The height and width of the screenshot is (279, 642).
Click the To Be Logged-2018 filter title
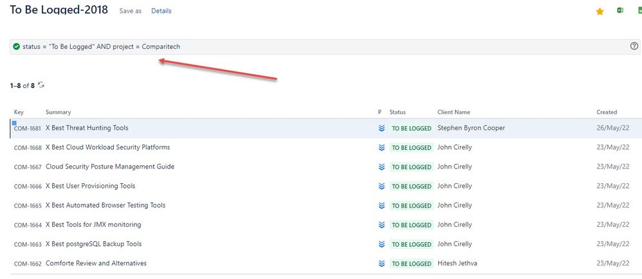pyautogui.click(x=59, y=10)
